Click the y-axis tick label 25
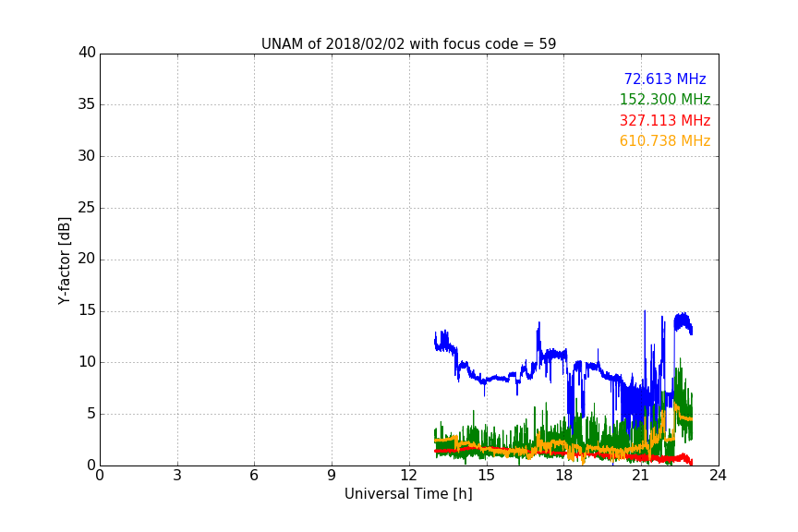 click(x=87, y=207)
